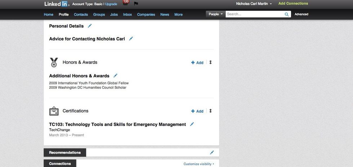The height and width of the screenshot is (167, 353).
Task: Edit Personal Details with pencil icon
Action: coord(90,26)
